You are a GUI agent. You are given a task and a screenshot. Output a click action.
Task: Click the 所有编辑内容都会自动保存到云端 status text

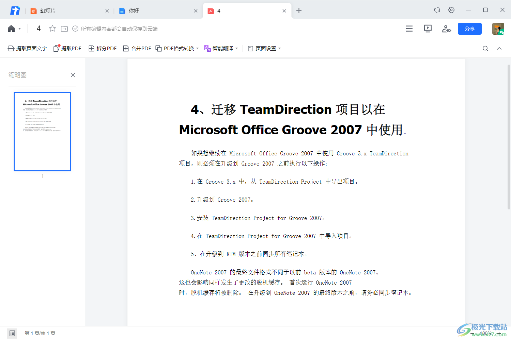pyautogui.click(x=119, y=29)
